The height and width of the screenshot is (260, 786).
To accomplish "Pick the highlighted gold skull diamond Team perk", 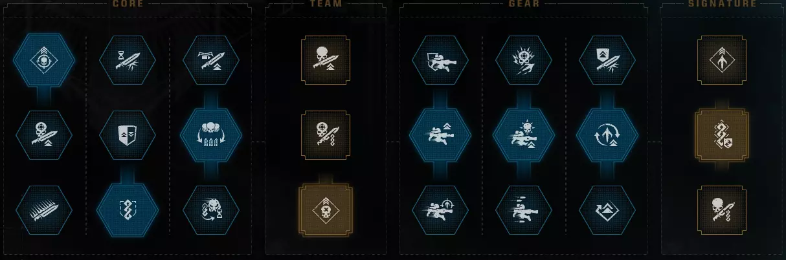I will (326, 210).
